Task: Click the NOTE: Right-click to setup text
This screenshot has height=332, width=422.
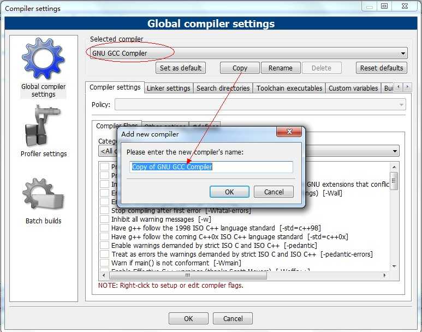Action: (x=171, y=286)
